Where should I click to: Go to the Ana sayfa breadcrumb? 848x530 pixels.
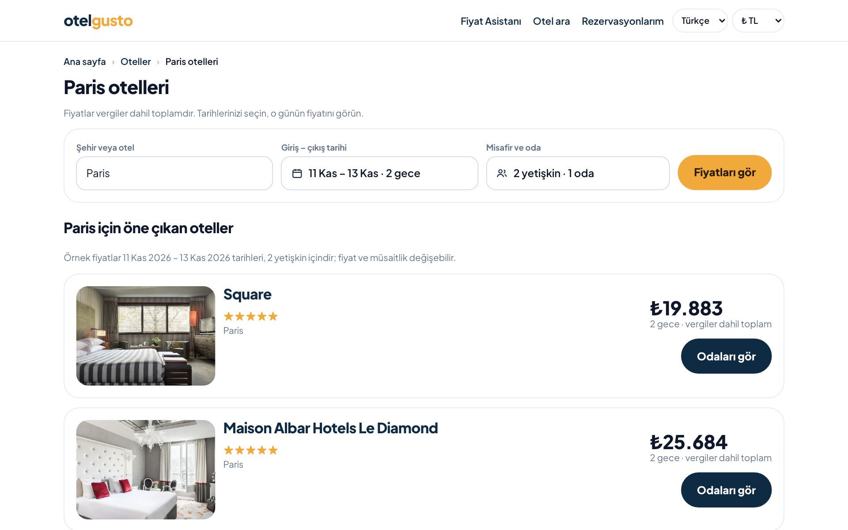tap(85, 62)
